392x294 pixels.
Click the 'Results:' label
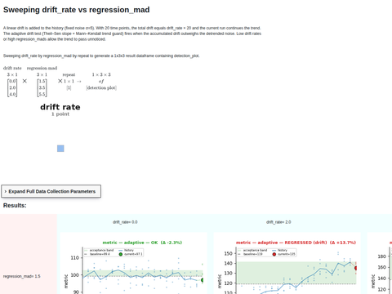tap(15, 205)
